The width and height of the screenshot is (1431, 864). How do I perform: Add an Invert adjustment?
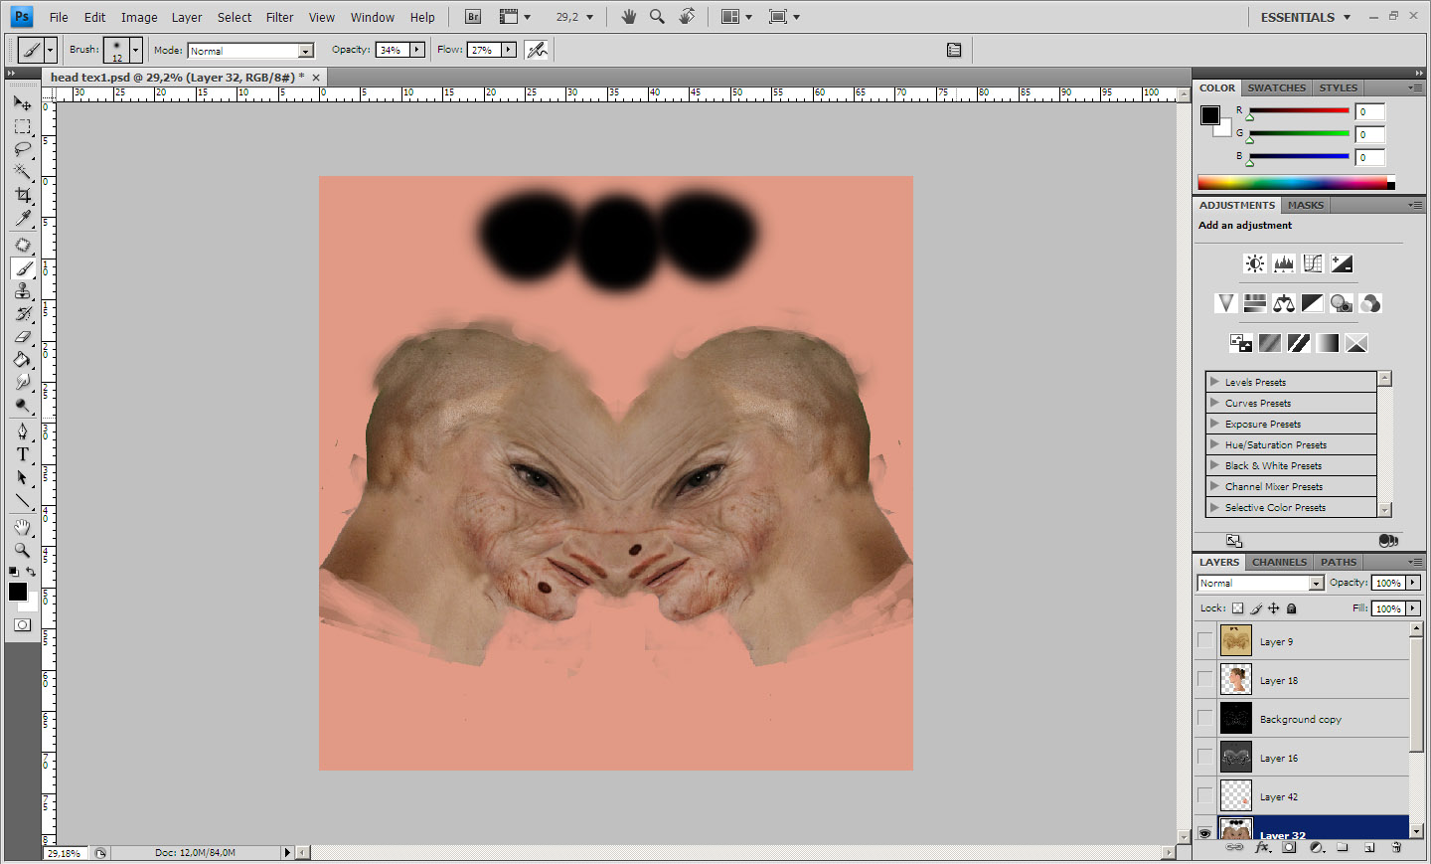1241,343
